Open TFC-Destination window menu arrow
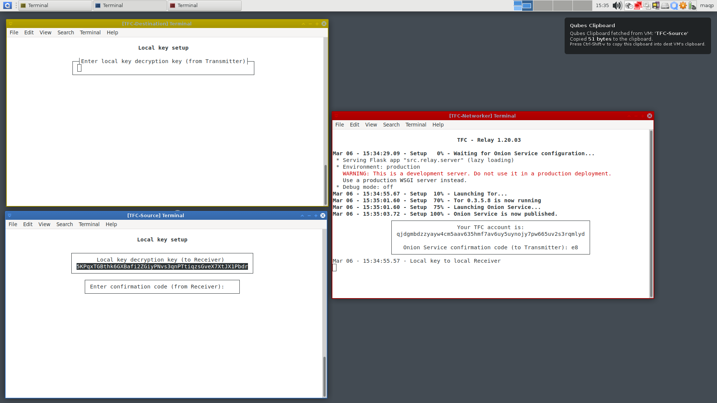This screenshot has width=717, height=403. pyautogui.click(x=11, y=24)
